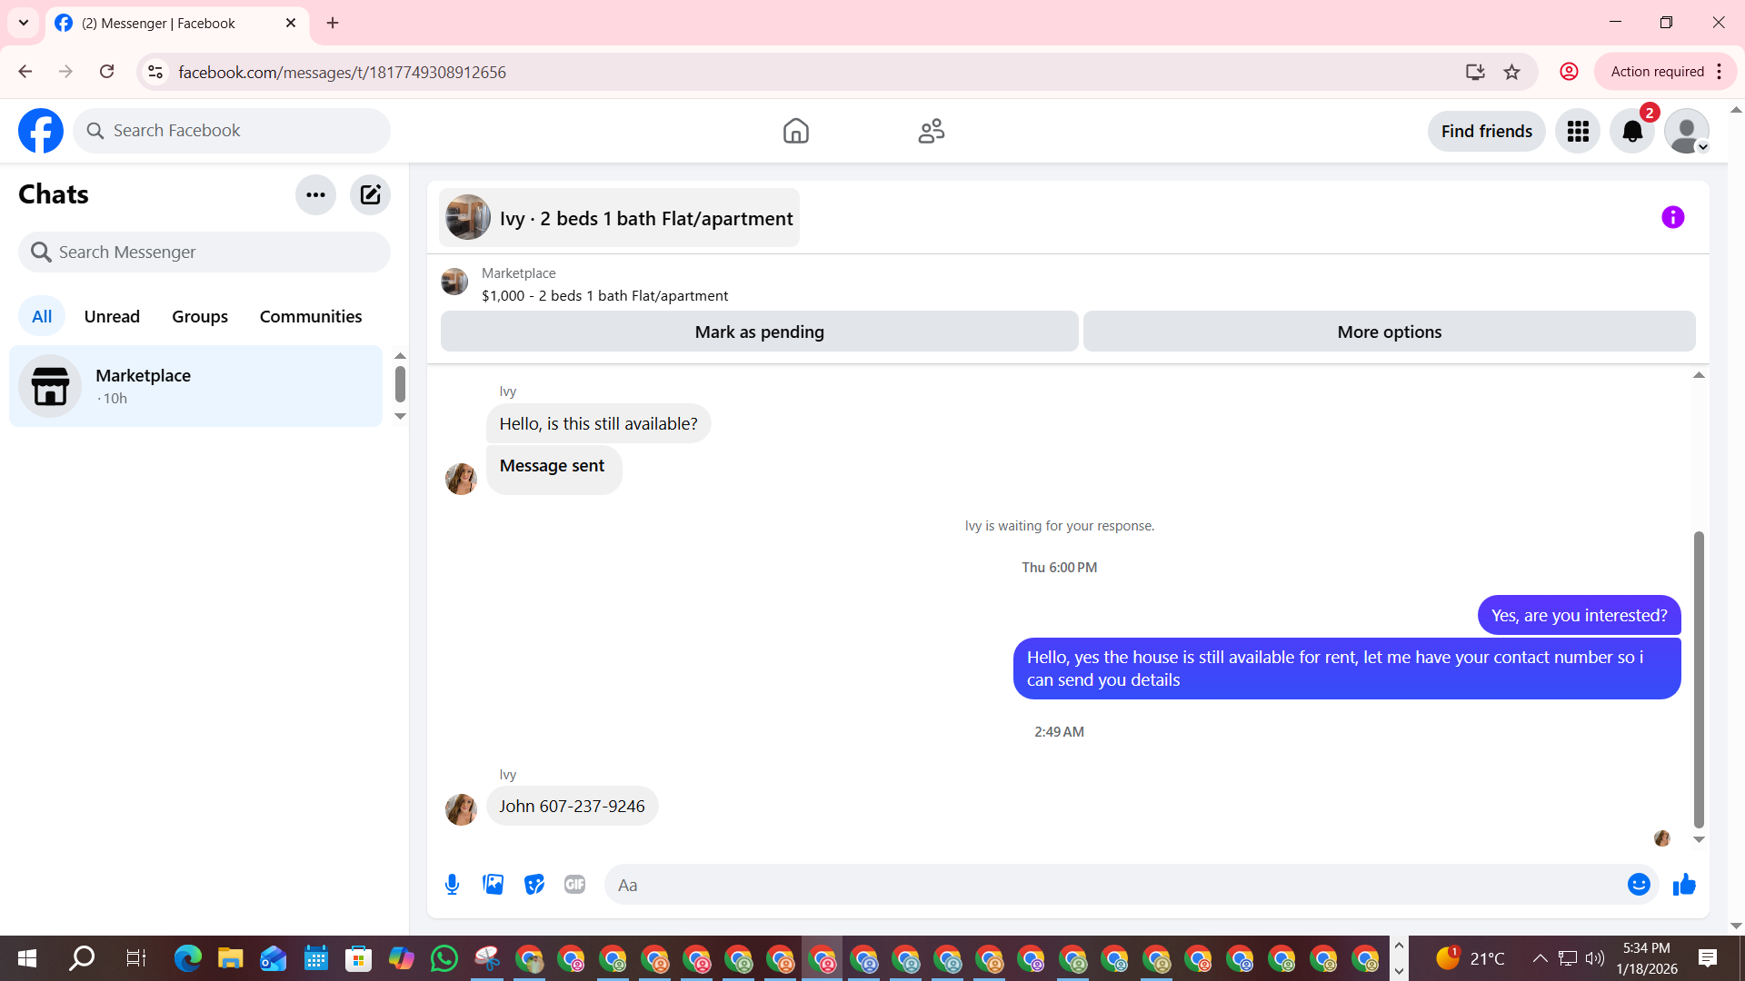Attach a photo using image icon

(493, 884)
